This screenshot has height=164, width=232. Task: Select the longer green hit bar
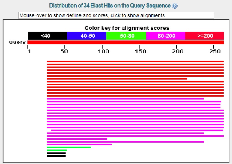(68, 147)
